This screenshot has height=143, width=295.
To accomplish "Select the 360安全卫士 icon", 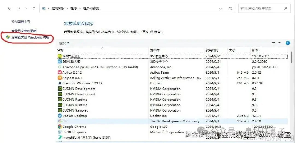I will point(60,56).
